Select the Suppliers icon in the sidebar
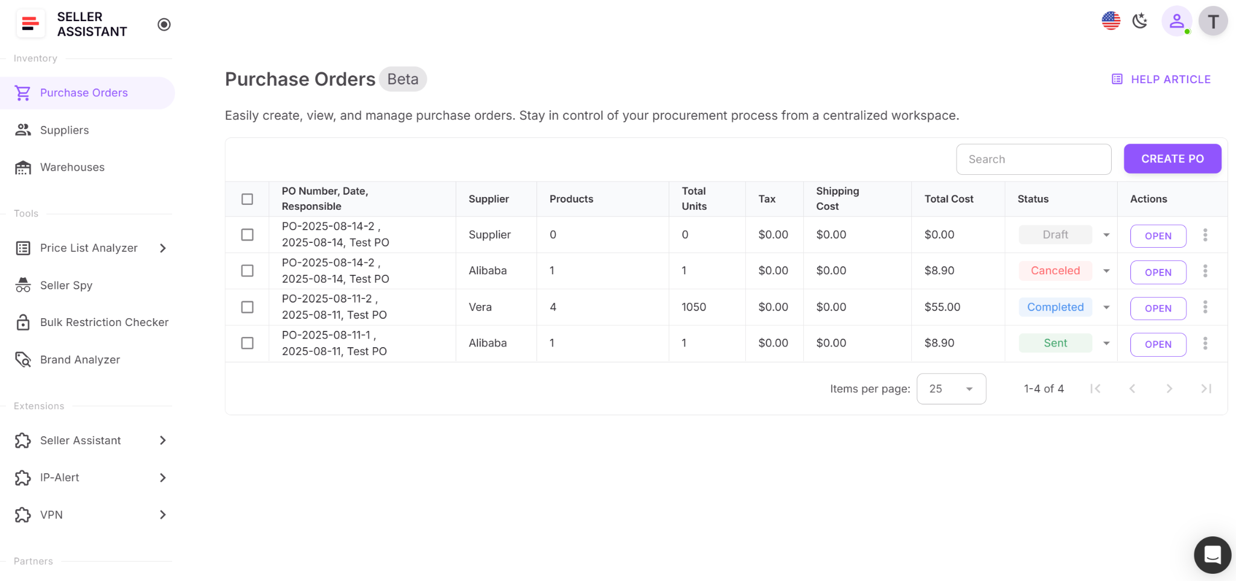 click(23, 130)
